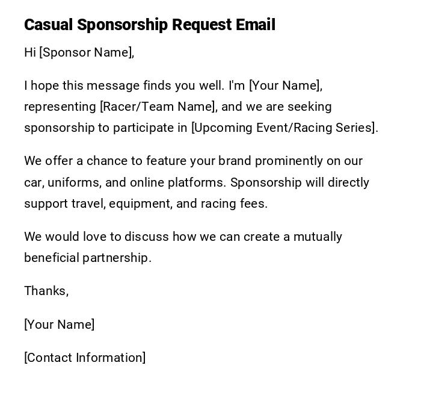The height and width of the screenshot is (395, 421).
Task: Click the words 'beneficial partnership'
Action: 87,258
